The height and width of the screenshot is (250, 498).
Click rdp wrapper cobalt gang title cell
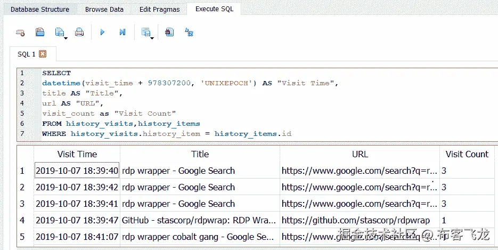click(200, 237)
